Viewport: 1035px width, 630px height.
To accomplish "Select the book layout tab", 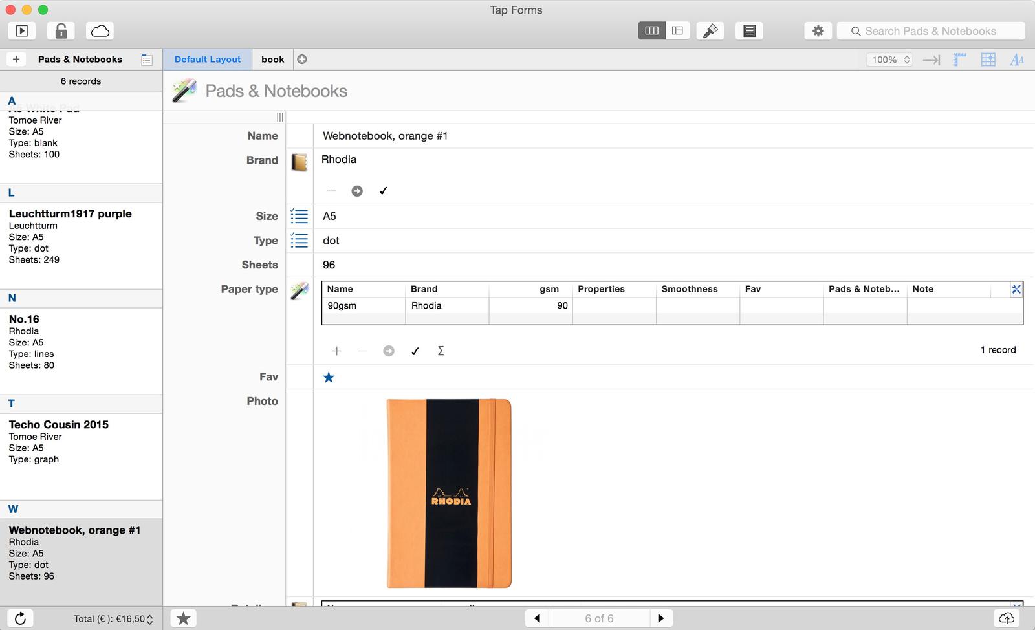I will tap(272, 59).
